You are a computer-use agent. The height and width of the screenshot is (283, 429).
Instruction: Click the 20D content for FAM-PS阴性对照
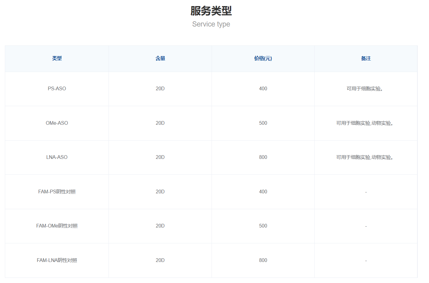click(160, 192)
